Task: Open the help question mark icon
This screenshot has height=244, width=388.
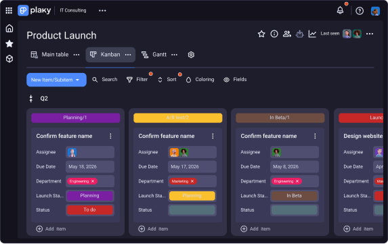Action: tap(360, 11)
